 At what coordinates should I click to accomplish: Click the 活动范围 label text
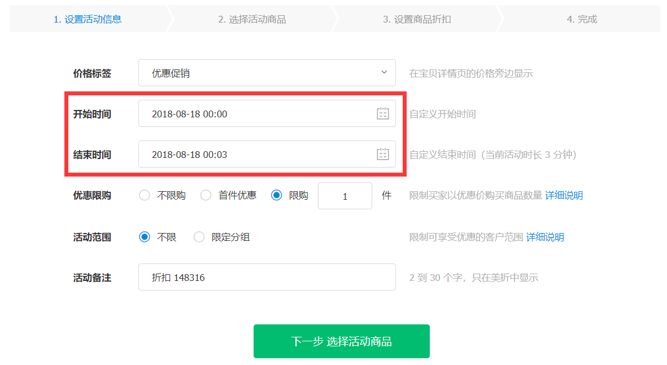92,237
